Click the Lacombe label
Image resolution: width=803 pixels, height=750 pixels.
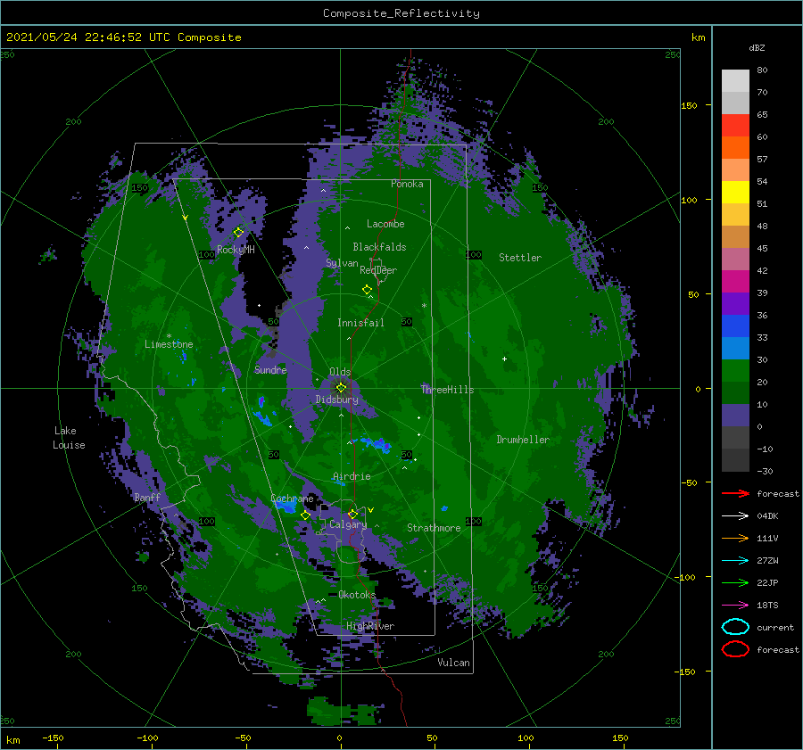(x=385, y=224)
